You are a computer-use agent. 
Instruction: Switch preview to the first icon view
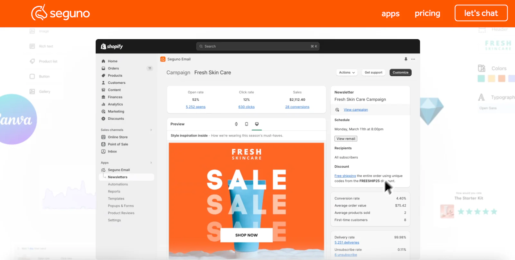point(236,124)
